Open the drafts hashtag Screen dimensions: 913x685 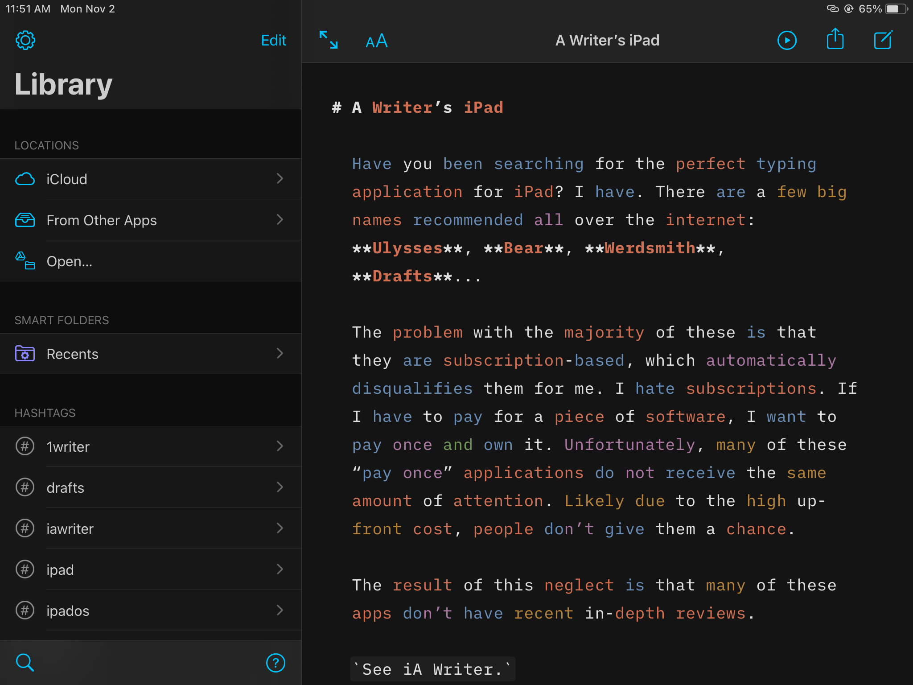[x=151, y=487]
